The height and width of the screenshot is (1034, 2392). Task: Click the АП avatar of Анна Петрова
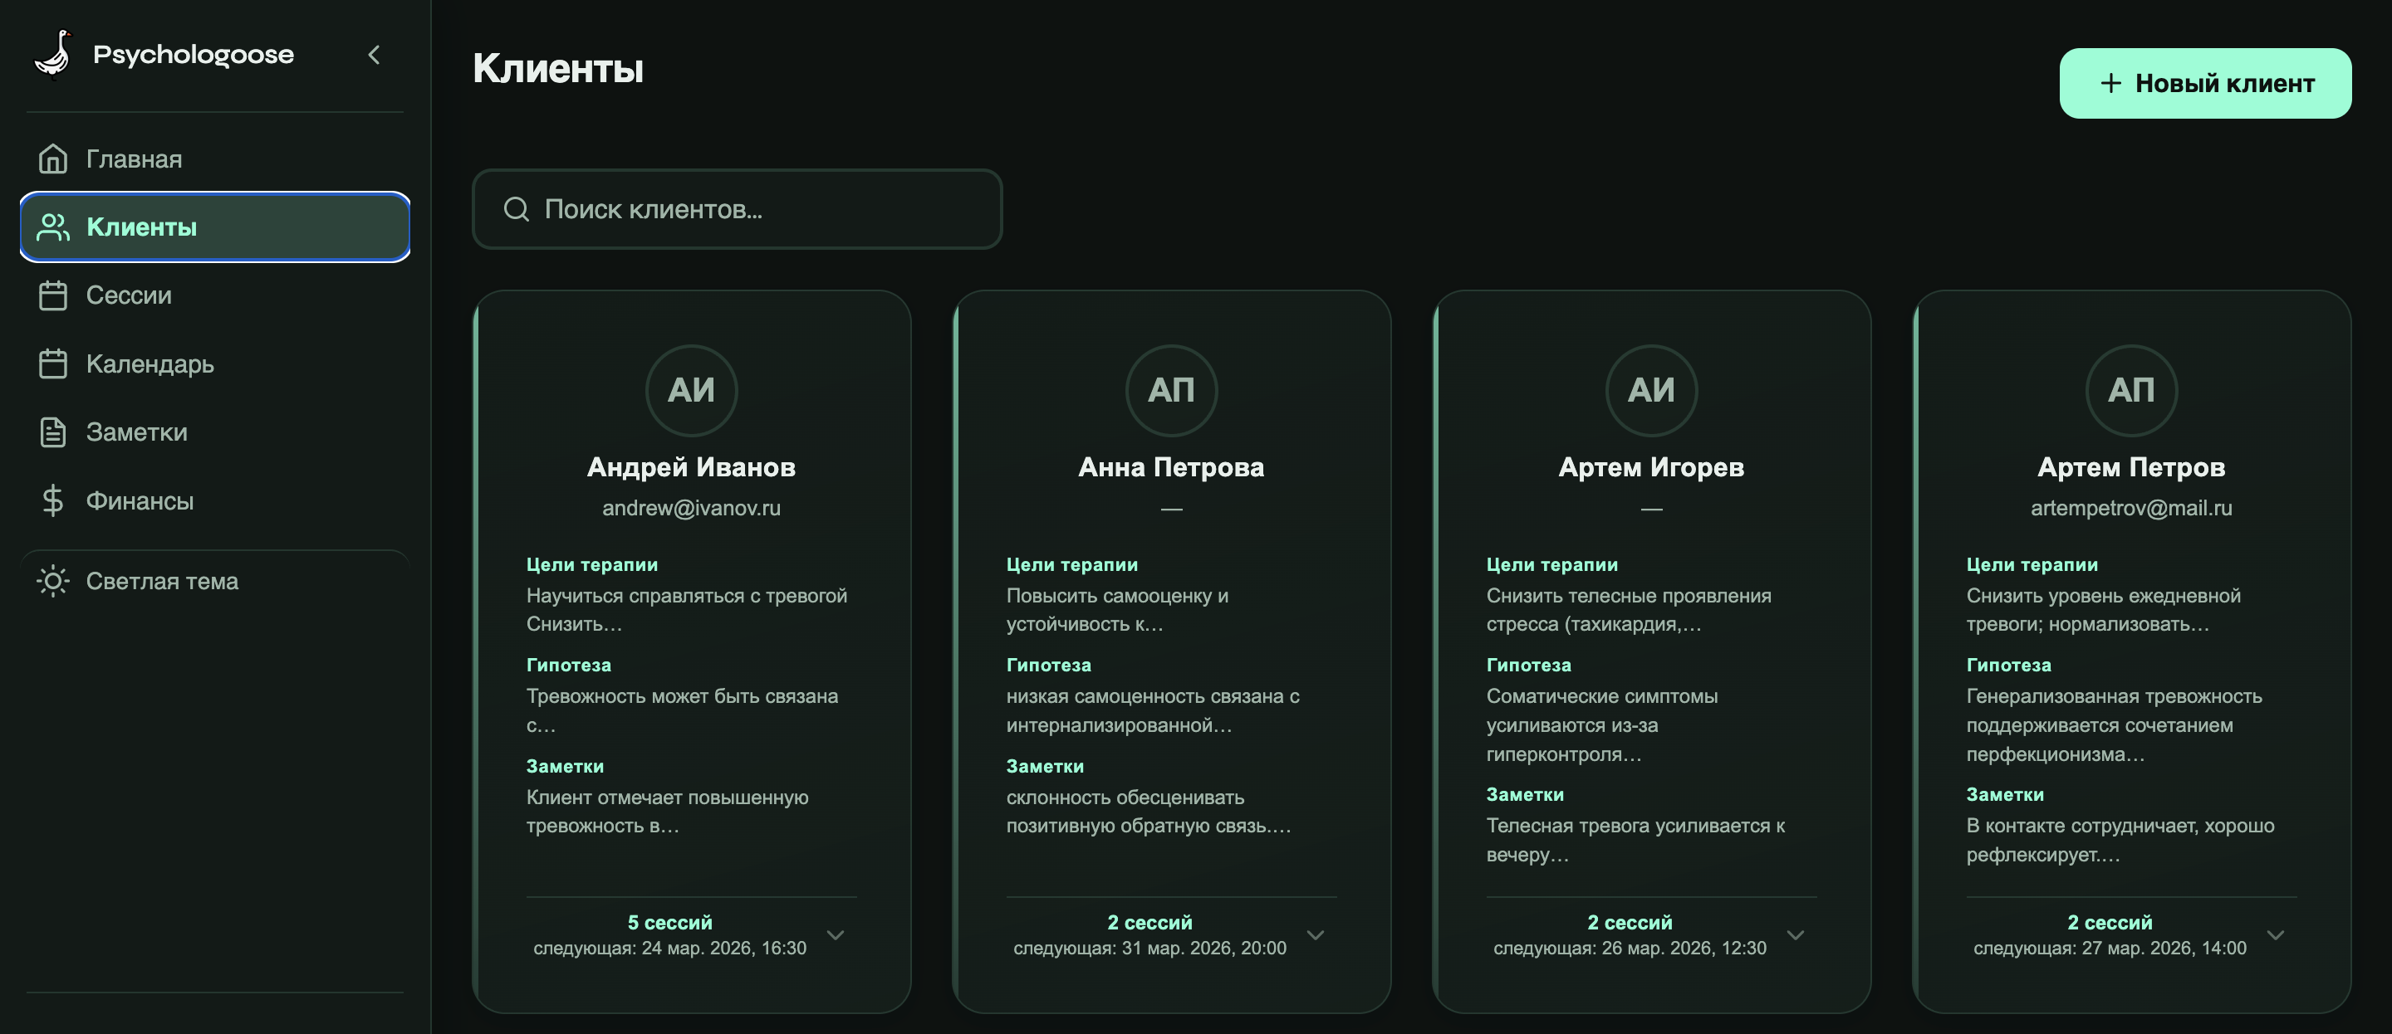click(1171, 391)
